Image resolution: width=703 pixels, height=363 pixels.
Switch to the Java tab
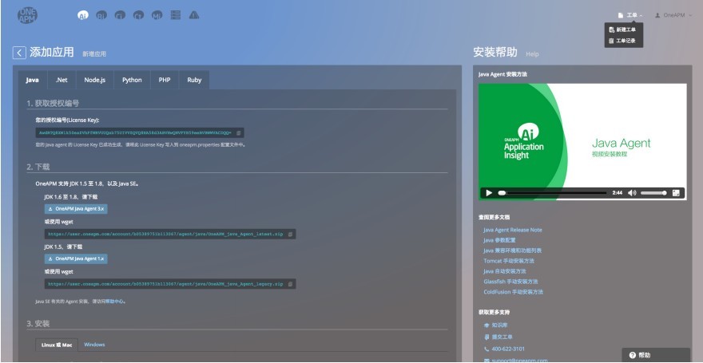click(32, 80)
